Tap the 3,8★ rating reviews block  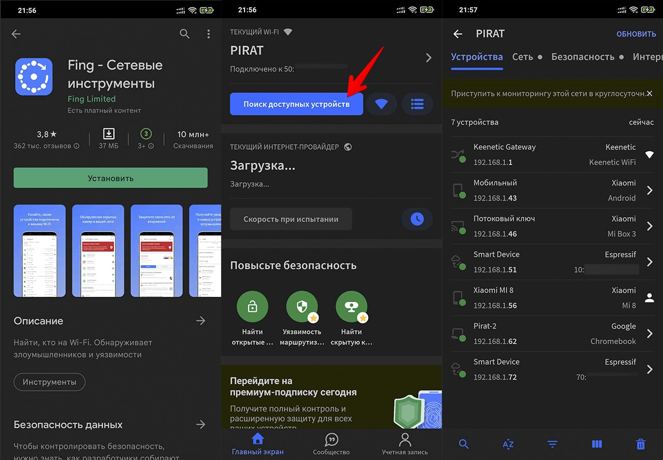(47, 140)
